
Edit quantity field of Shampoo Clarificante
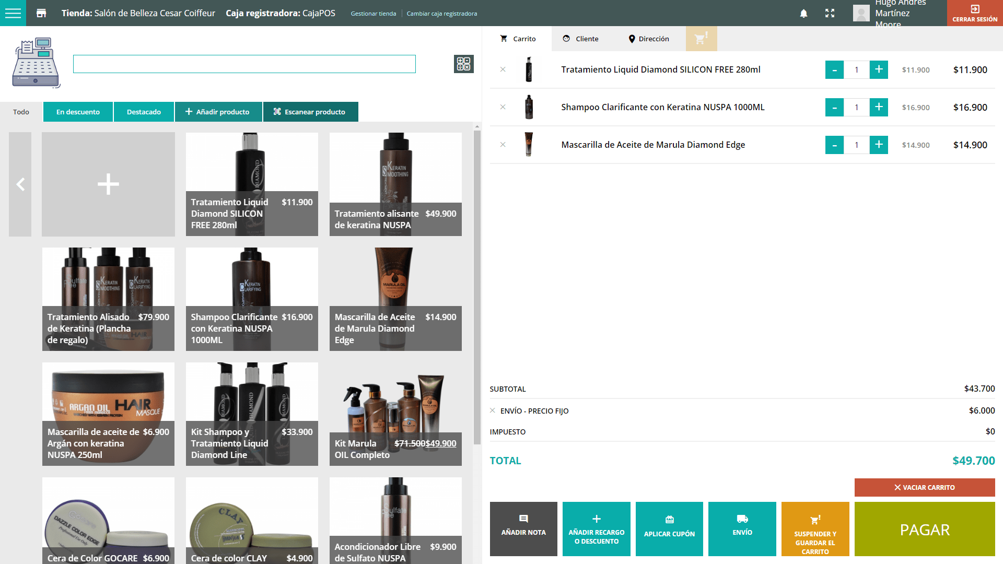tap(857, 107)
